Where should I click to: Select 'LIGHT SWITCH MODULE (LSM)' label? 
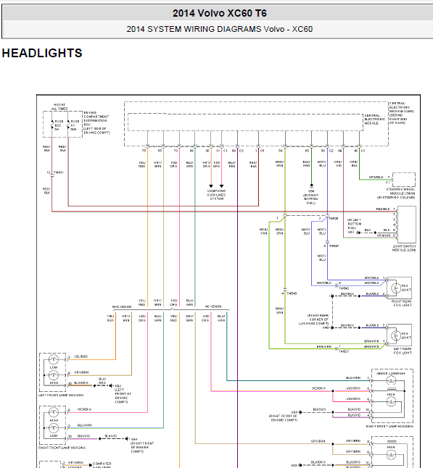point(404,248)
